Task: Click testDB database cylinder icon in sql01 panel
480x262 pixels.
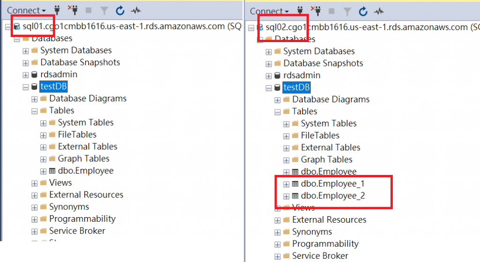Action: coord(34,87)
